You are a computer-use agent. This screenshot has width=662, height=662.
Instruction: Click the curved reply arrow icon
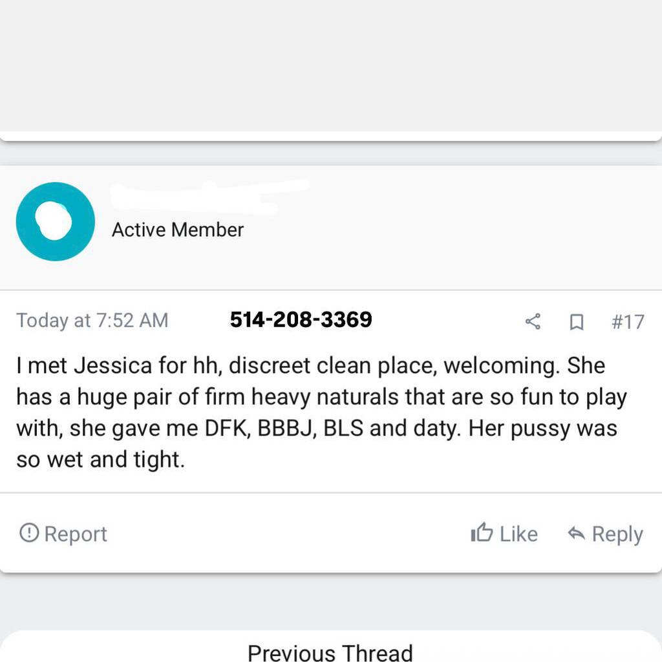(x=576, y=533)
